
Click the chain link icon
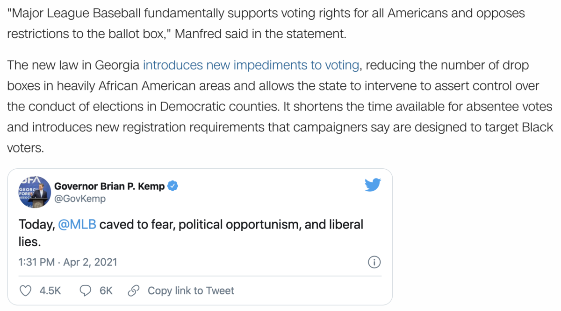point(134,291)
